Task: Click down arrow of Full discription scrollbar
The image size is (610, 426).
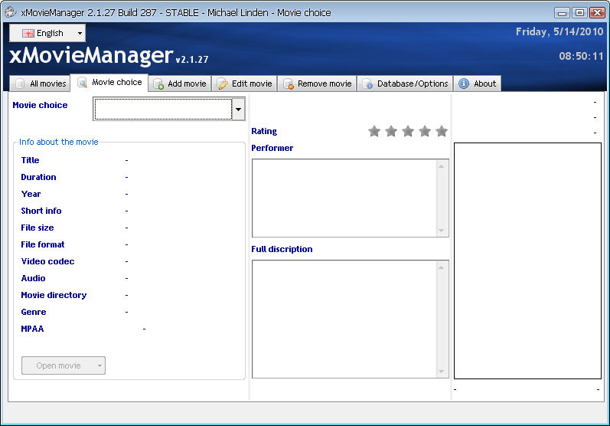Action: [441, 371]
